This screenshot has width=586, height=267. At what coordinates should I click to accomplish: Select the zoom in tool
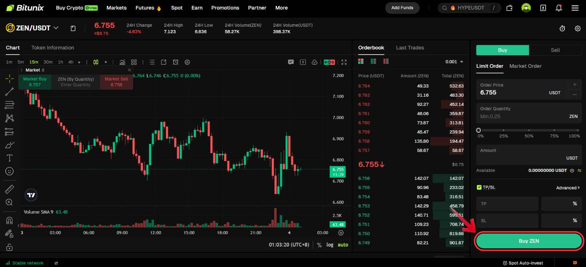[x=10, y=202]
